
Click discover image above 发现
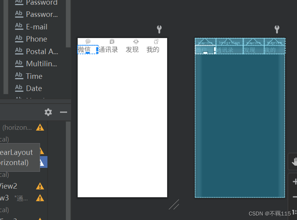click(x=136, y=41)
